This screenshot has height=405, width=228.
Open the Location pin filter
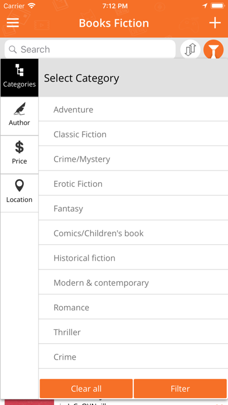coord(19,193)
